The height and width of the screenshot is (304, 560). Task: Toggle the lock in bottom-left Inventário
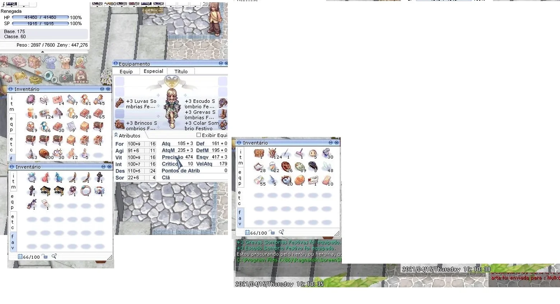45,256
